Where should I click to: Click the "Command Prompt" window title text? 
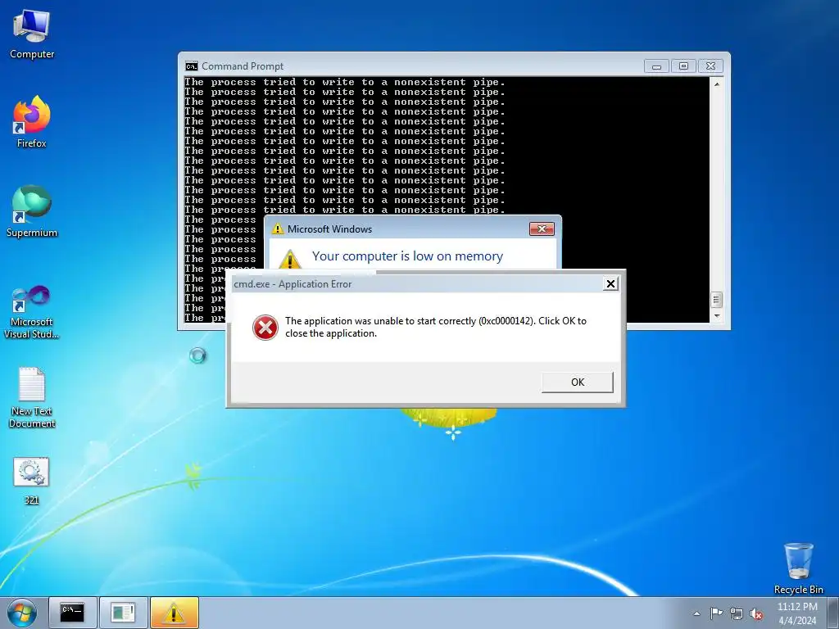pos(243,66)
